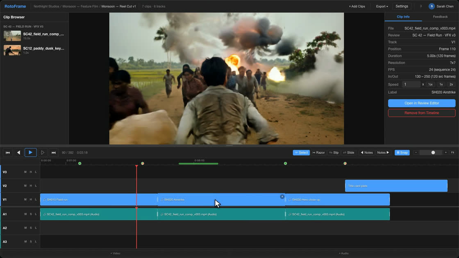Mute the V1 track
This screenshot has width=459, height=258.
[25, 199]
